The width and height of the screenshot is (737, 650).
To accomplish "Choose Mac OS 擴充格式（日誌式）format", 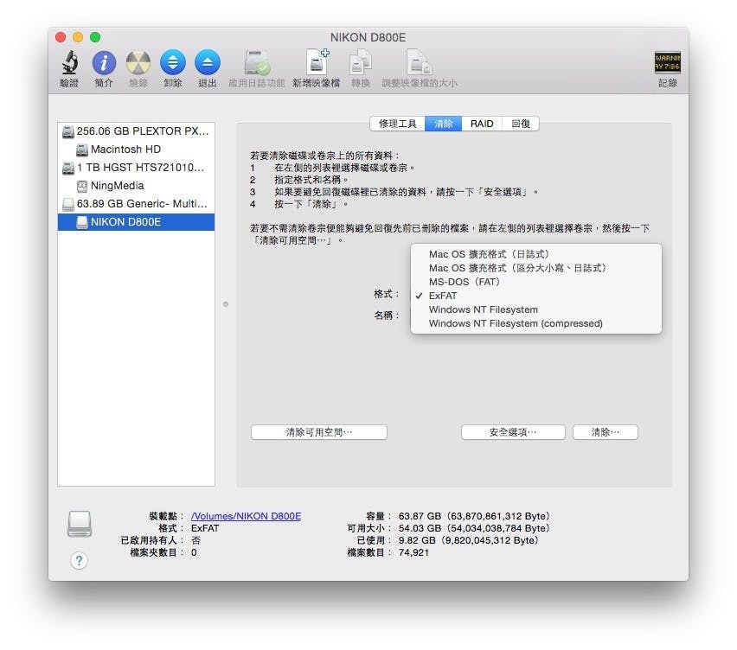I will [x=535, y=254].
